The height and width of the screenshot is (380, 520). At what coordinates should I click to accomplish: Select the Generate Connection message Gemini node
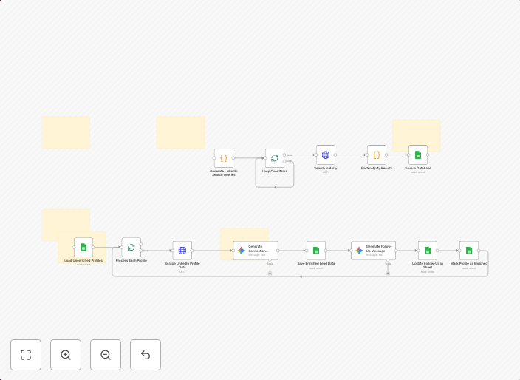(x=256, y=251)
